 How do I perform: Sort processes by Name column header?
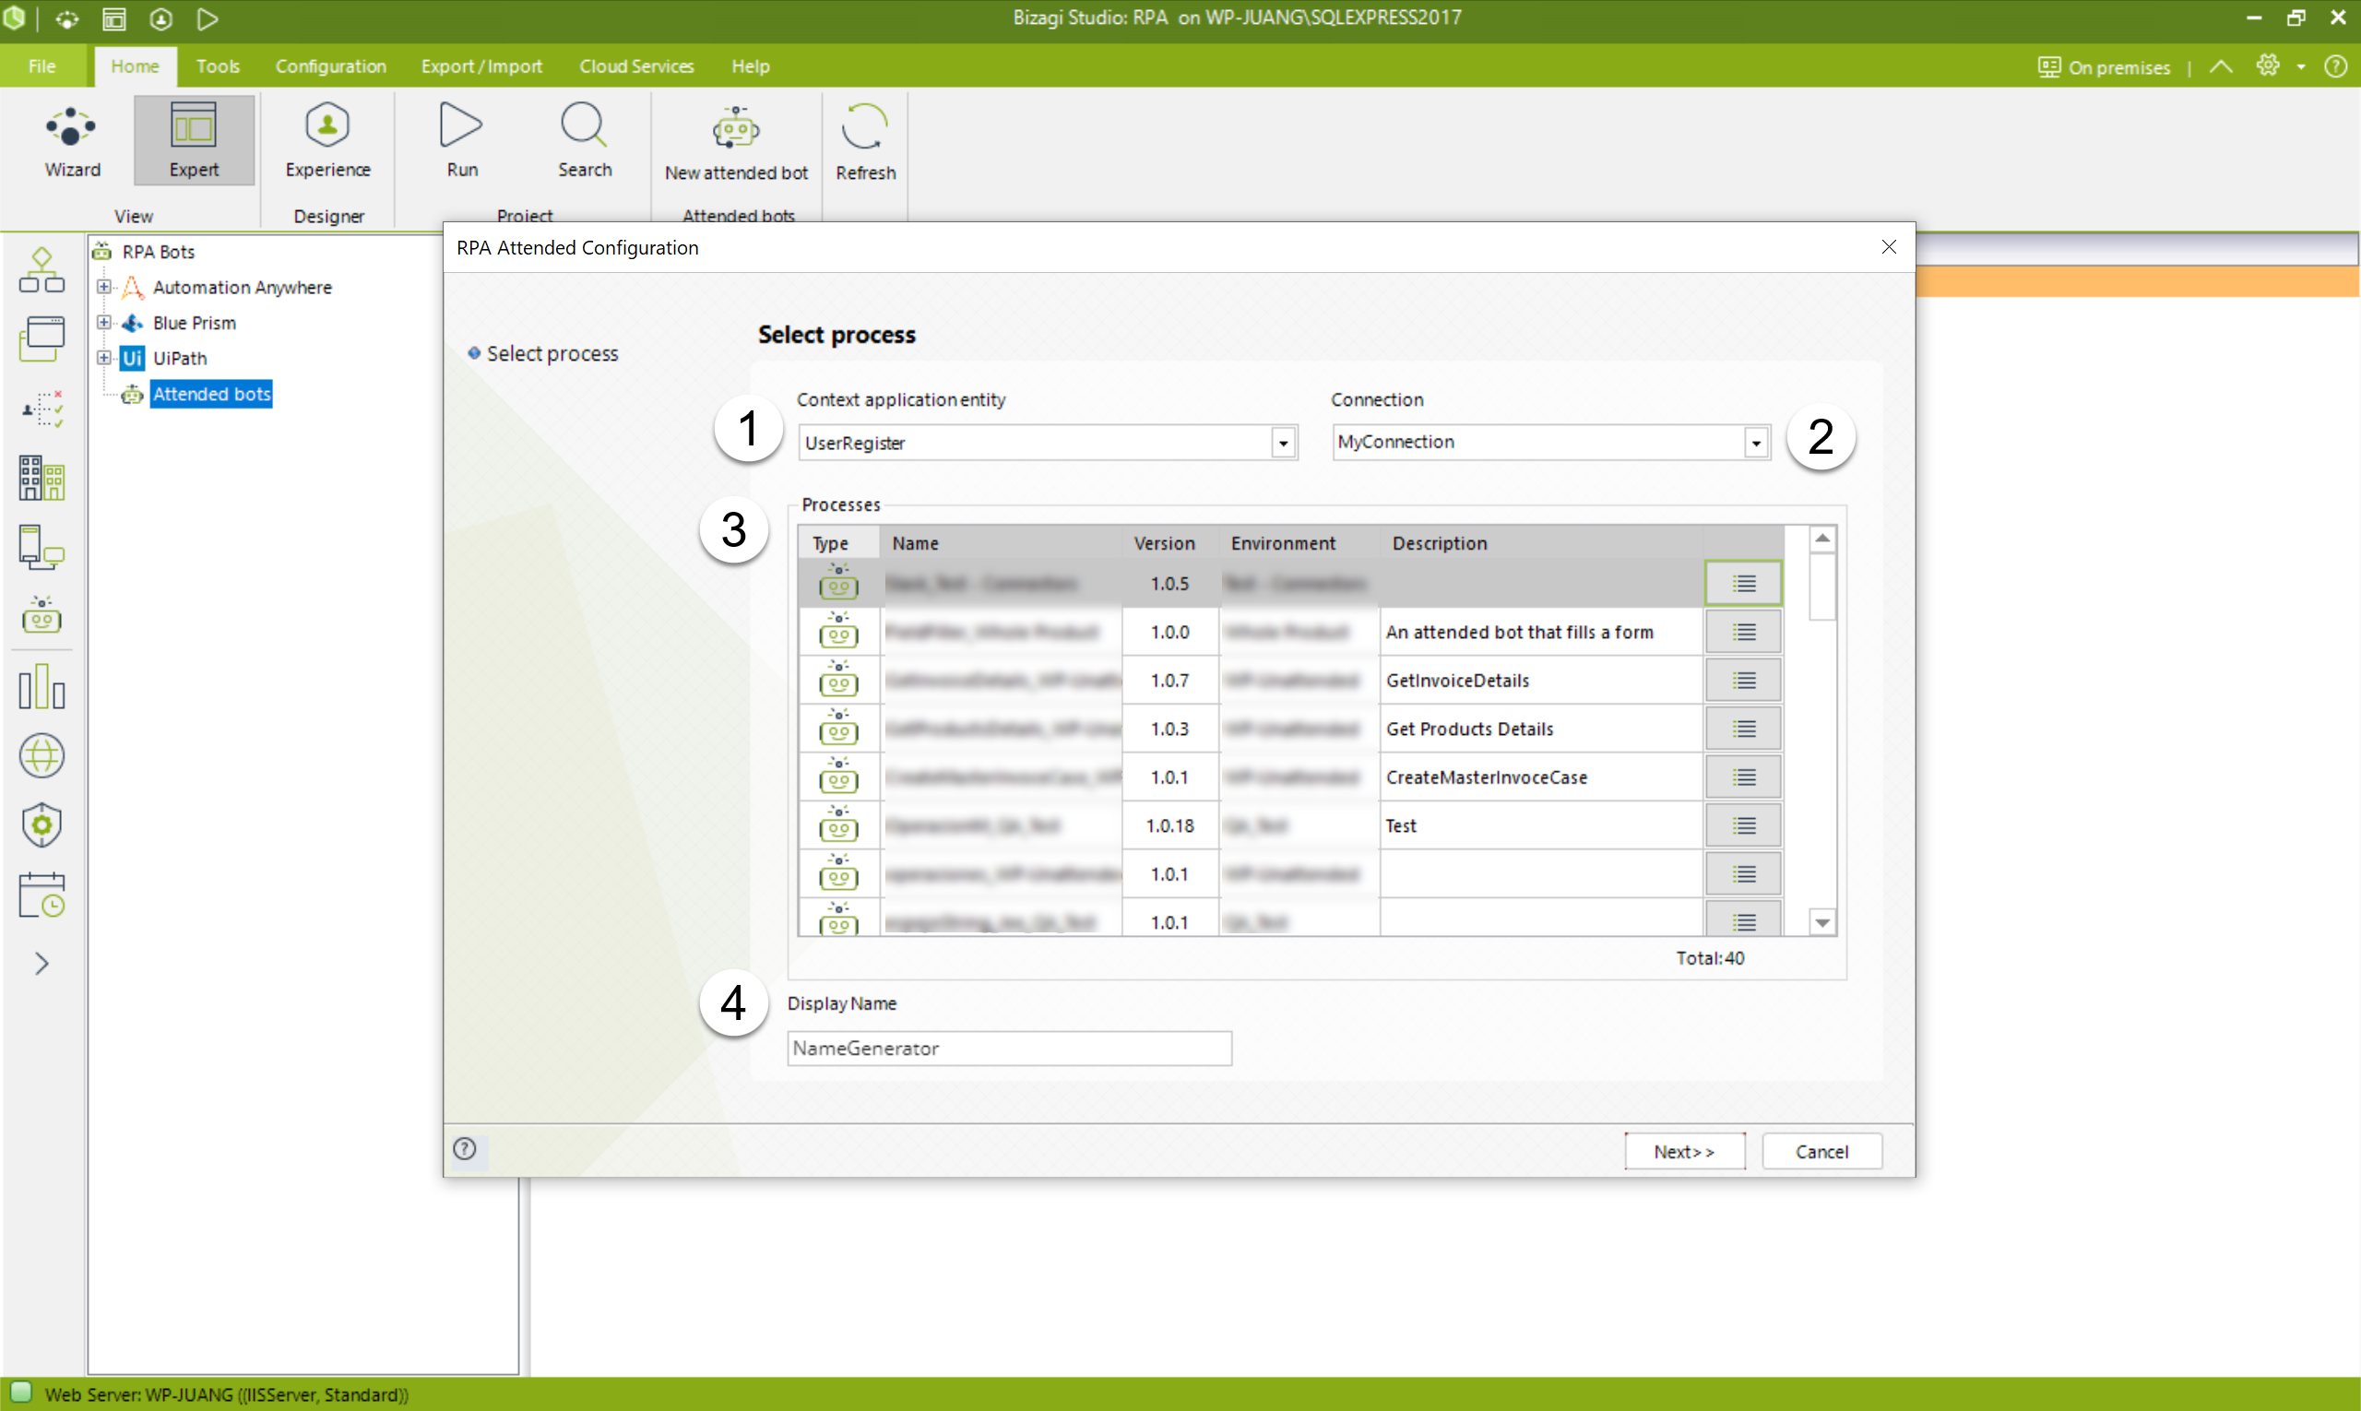point(1001,543)
